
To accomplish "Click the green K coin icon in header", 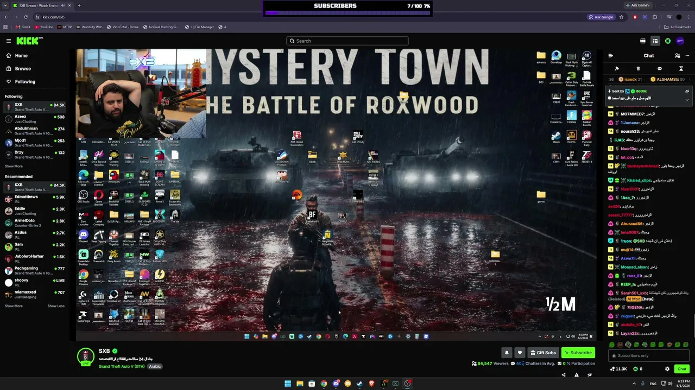I will (x=668, y=41).
